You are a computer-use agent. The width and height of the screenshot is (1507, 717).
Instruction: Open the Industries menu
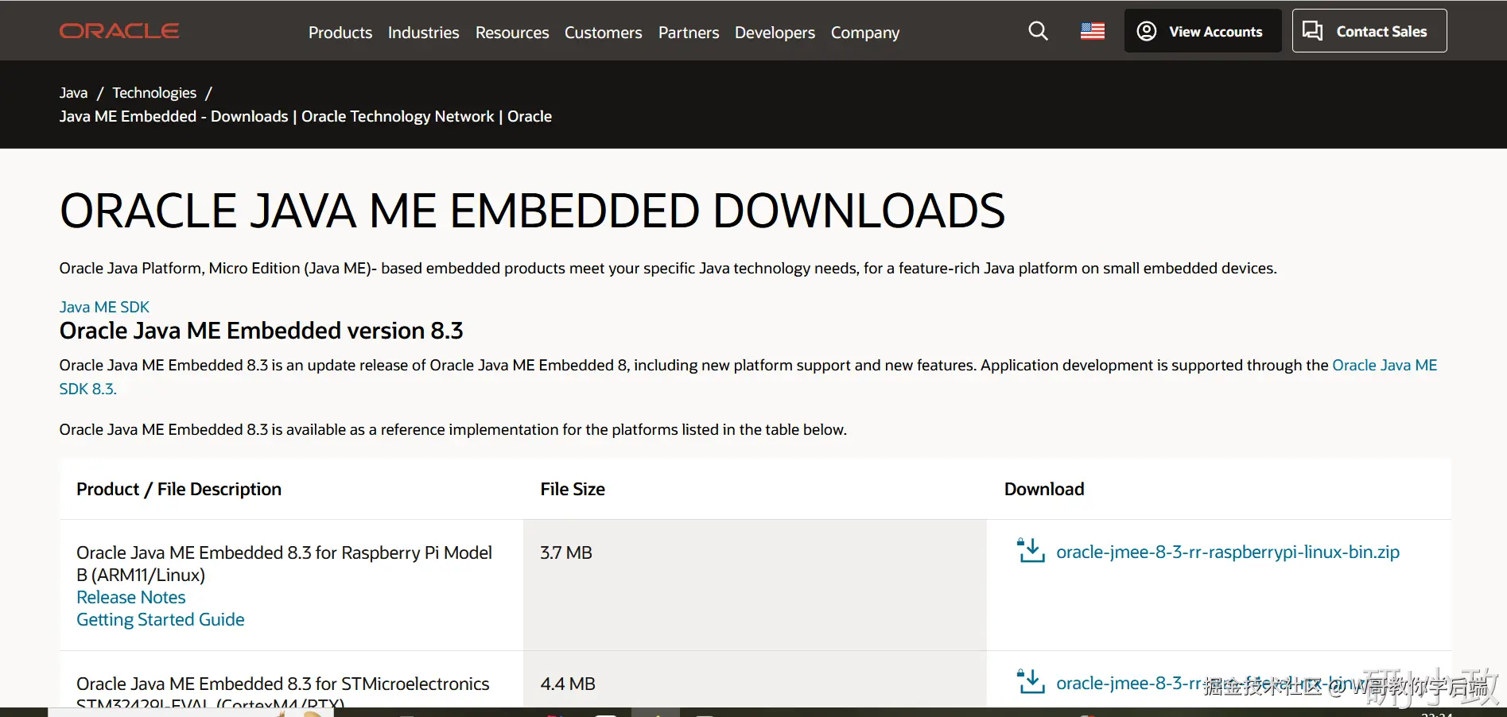(424, 33)
